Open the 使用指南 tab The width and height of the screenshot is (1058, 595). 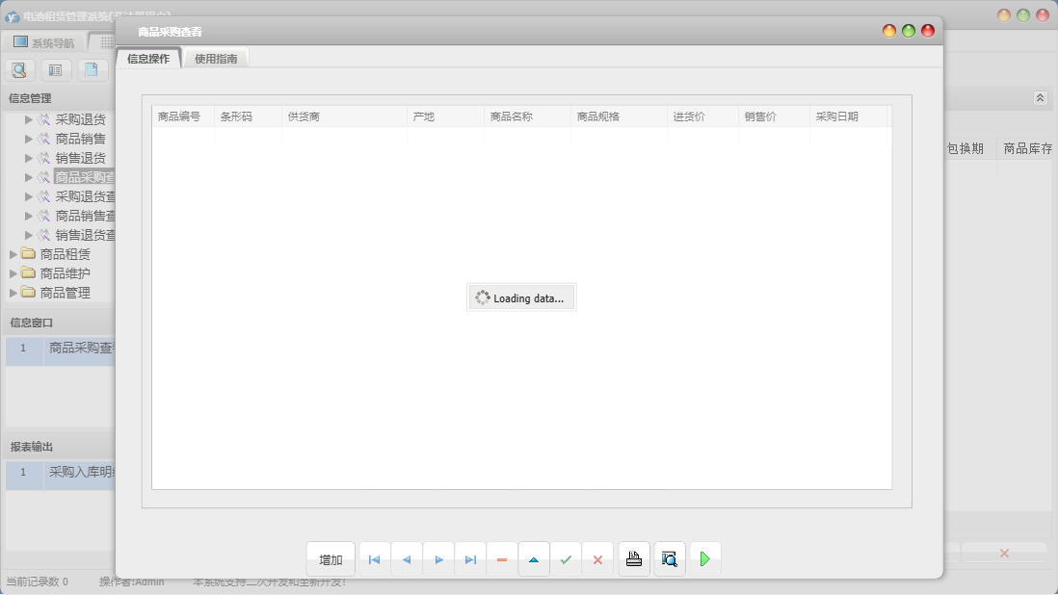216,59
